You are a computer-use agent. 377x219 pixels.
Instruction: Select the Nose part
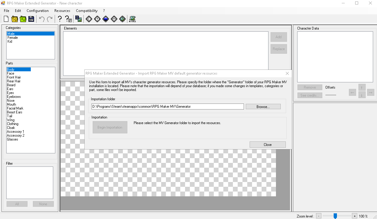click(10, 101)
